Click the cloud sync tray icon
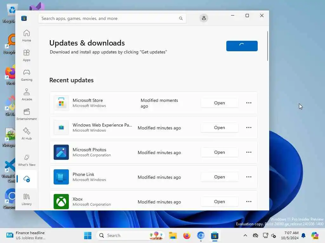 click(x=255, y=235)
